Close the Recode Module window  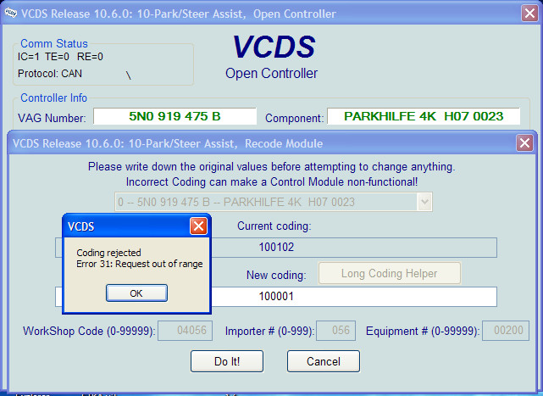click(524, 143)
